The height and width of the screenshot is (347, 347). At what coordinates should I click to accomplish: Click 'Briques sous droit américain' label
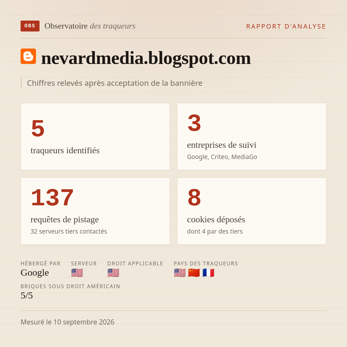point(70,286)
